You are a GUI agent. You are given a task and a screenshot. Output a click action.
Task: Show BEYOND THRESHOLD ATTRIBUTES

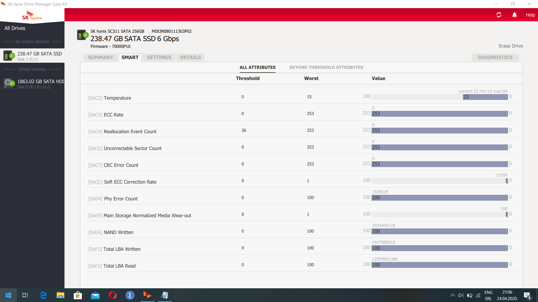tap(326, 67)
